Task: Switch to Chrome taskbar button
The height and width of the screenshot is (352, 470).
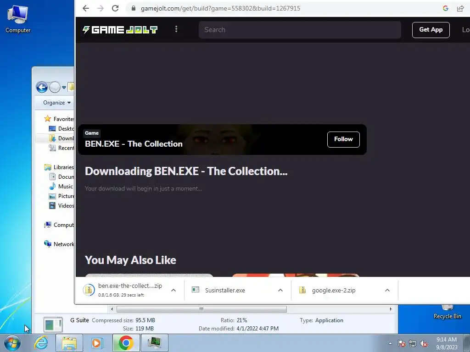Action: [126, 343]
